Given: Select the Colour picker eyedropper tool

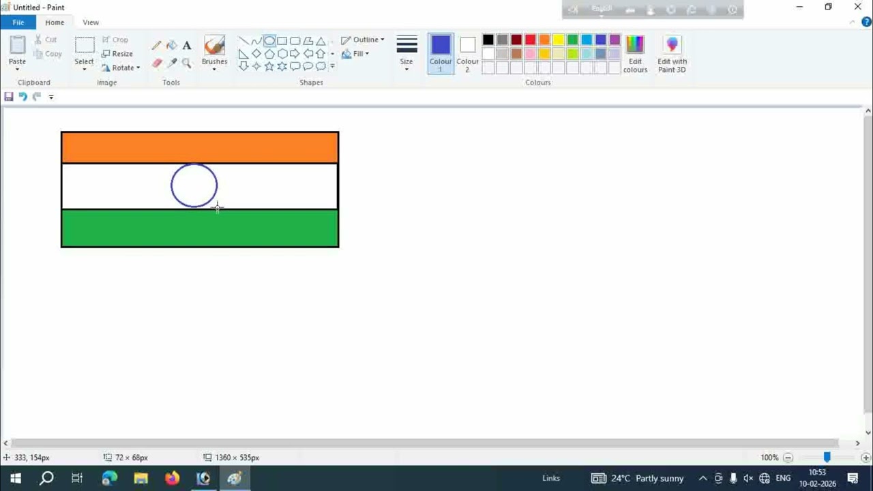Looking at the screenshot, I should click(x=171, y=63).
